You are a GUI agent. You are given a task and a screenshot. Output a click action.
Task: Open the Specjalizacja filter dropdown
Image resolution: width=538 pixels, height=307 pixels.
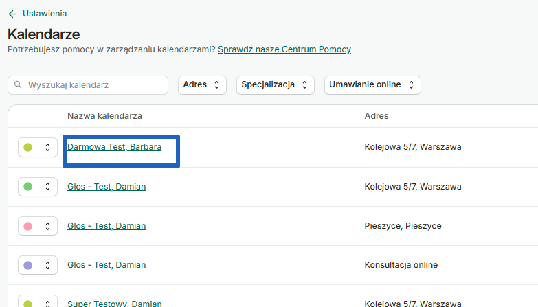point(275,85)
